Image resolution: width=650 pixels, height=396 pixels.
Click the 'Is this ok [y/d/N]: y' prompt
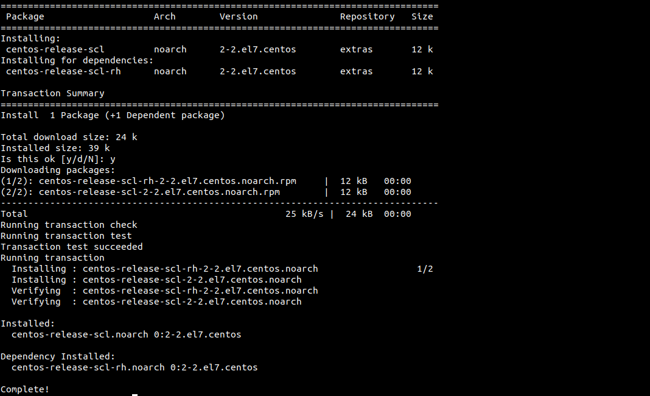58,160
